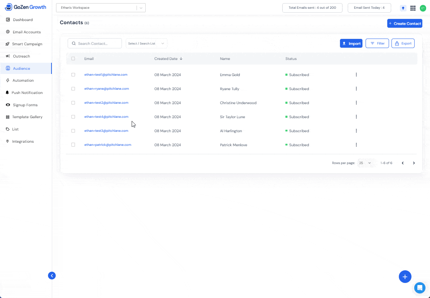
Task: Check the ethan+test4@pitchlane.com row checkbox
Action: pyautogui.click(x=73, y=117)
